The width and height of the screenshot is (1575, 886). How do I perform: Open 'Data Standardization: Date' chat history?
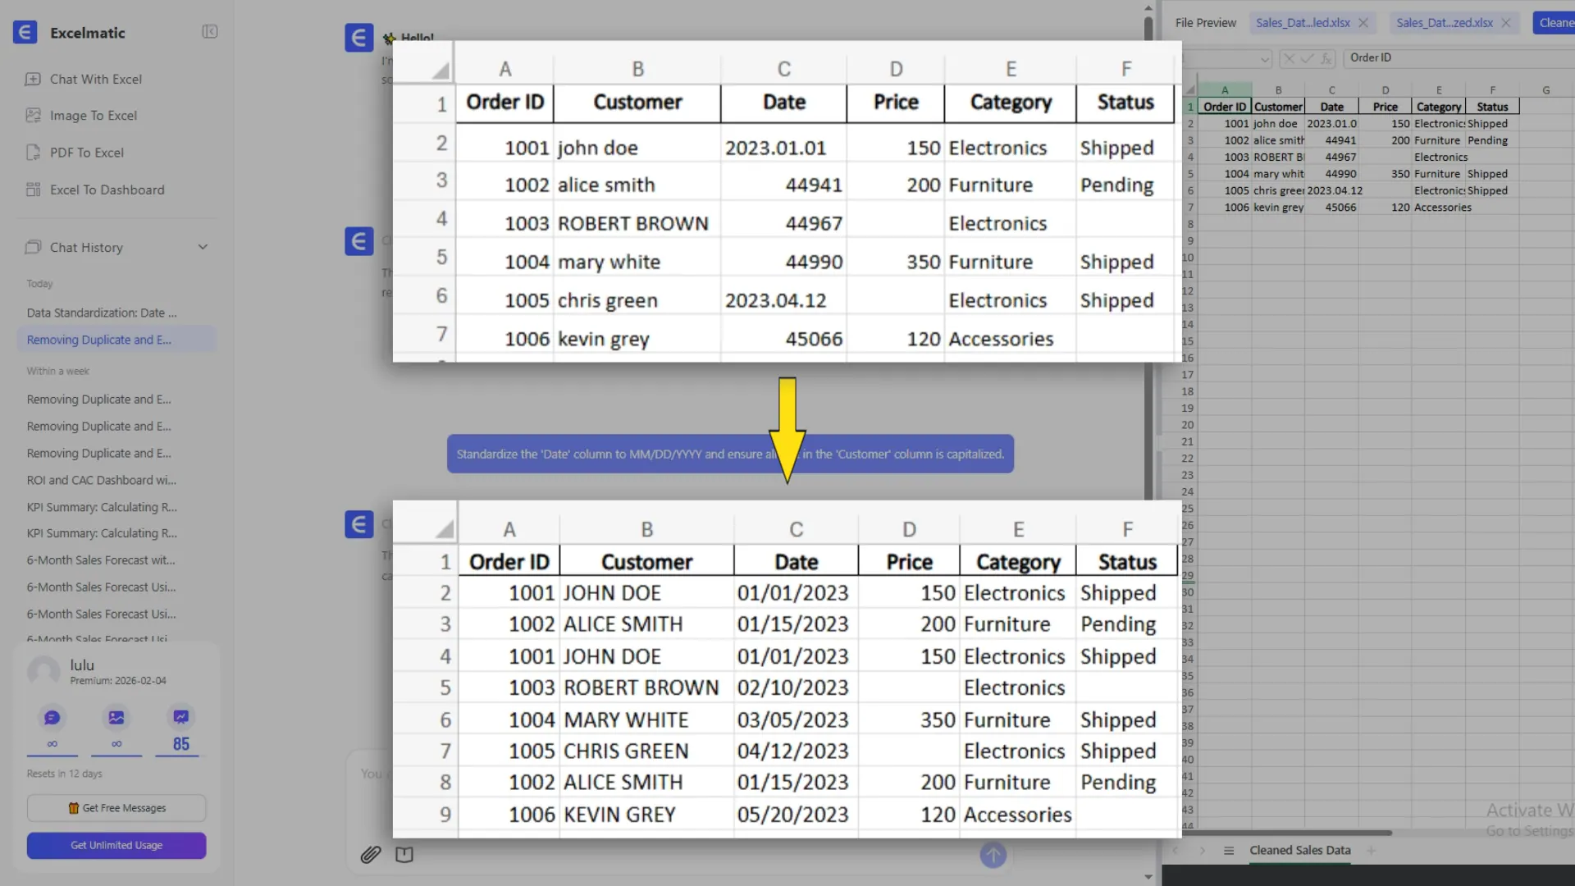(101, 313)
